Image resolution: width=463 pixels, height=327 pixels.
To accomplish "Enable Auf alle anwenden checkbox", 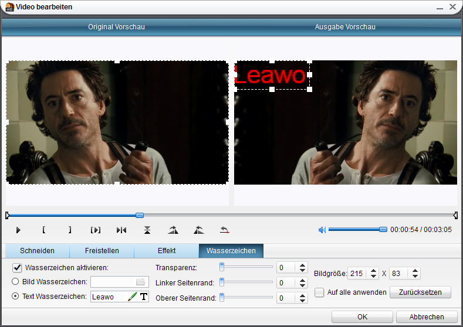I will [x=319, y=292].
